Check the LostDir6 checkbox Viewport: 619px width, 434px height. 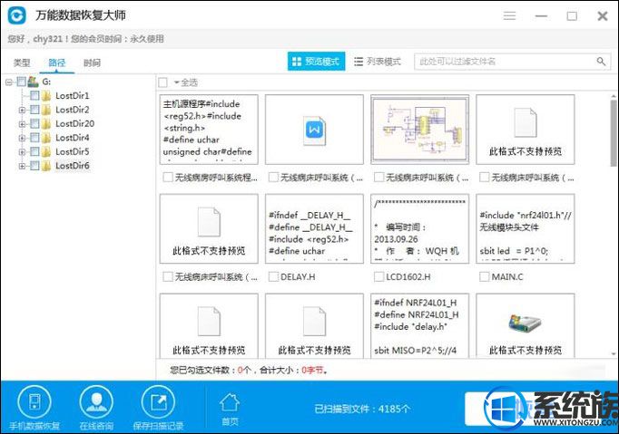[x=34, y=166]
